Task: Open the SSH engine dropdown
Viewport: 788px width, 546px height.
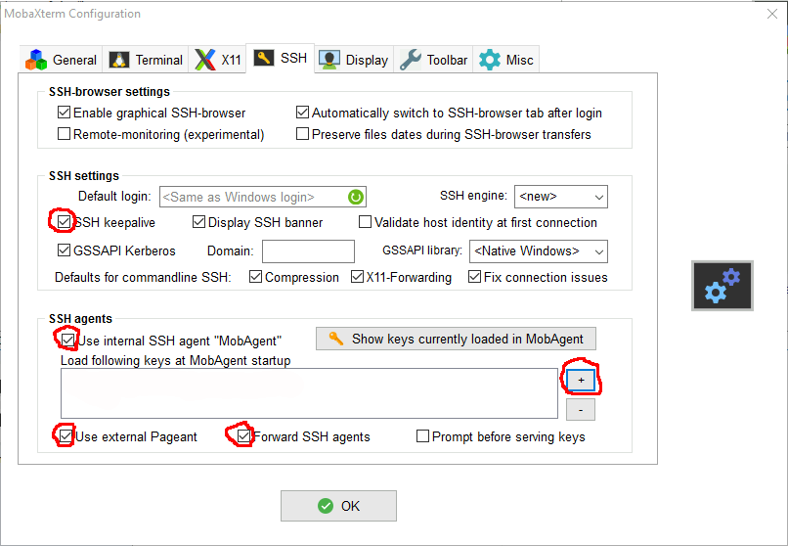Action: click(561, 197)
